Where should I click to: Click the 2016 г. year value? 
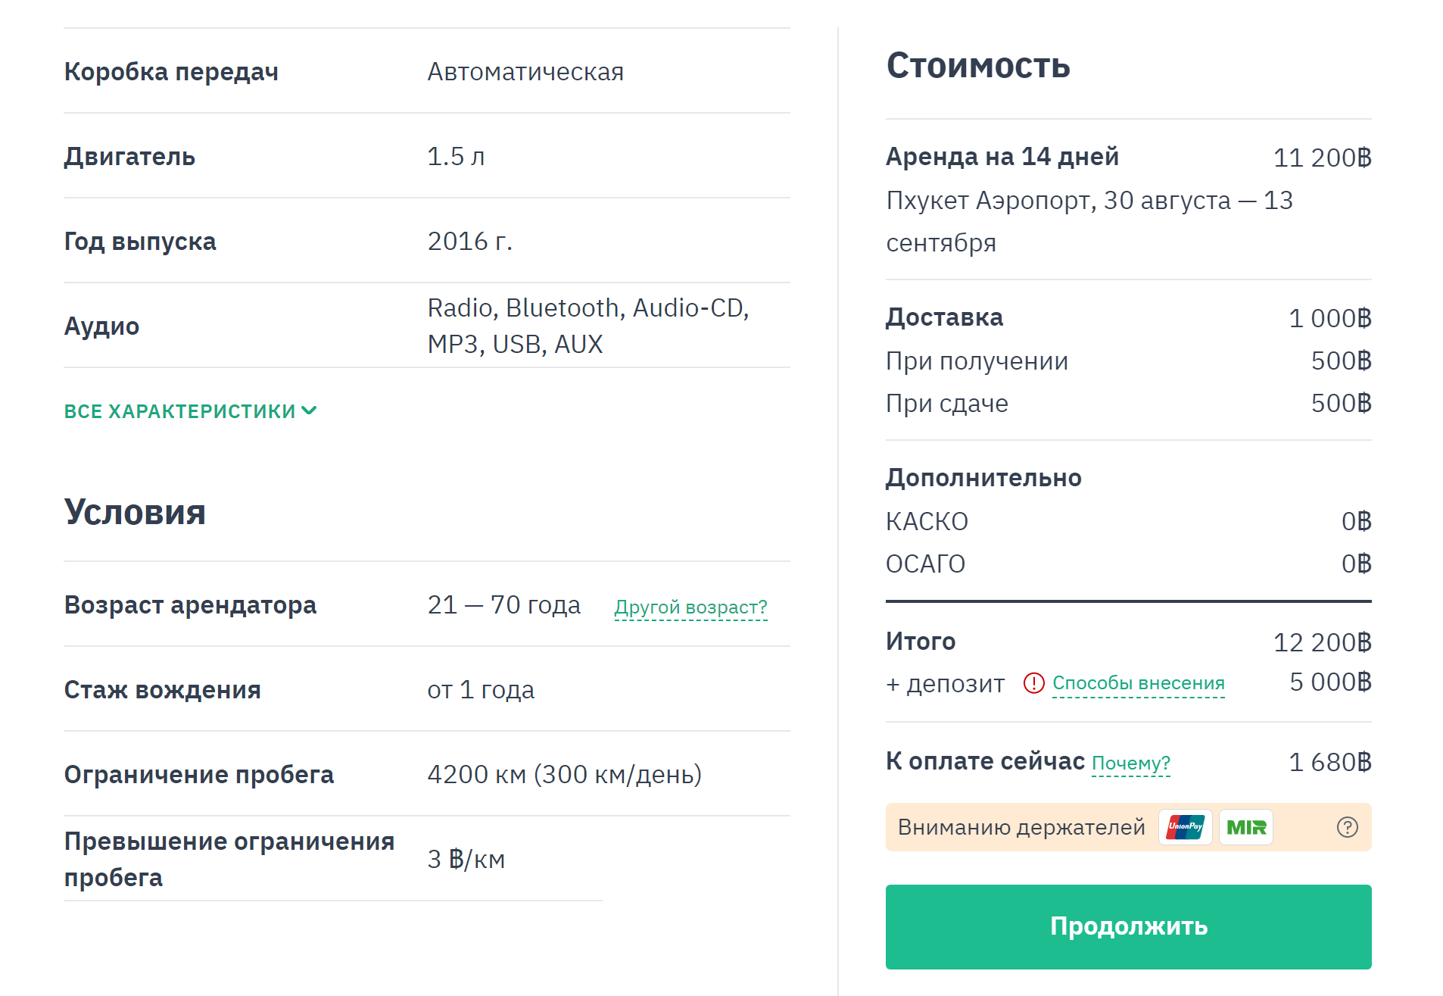point(470,242)
